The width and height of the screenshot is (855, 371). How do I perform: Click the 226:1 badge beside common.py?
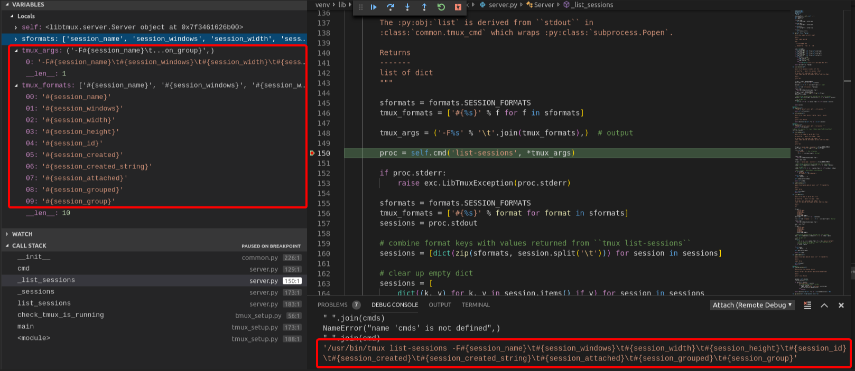click(x=292, y=258)
